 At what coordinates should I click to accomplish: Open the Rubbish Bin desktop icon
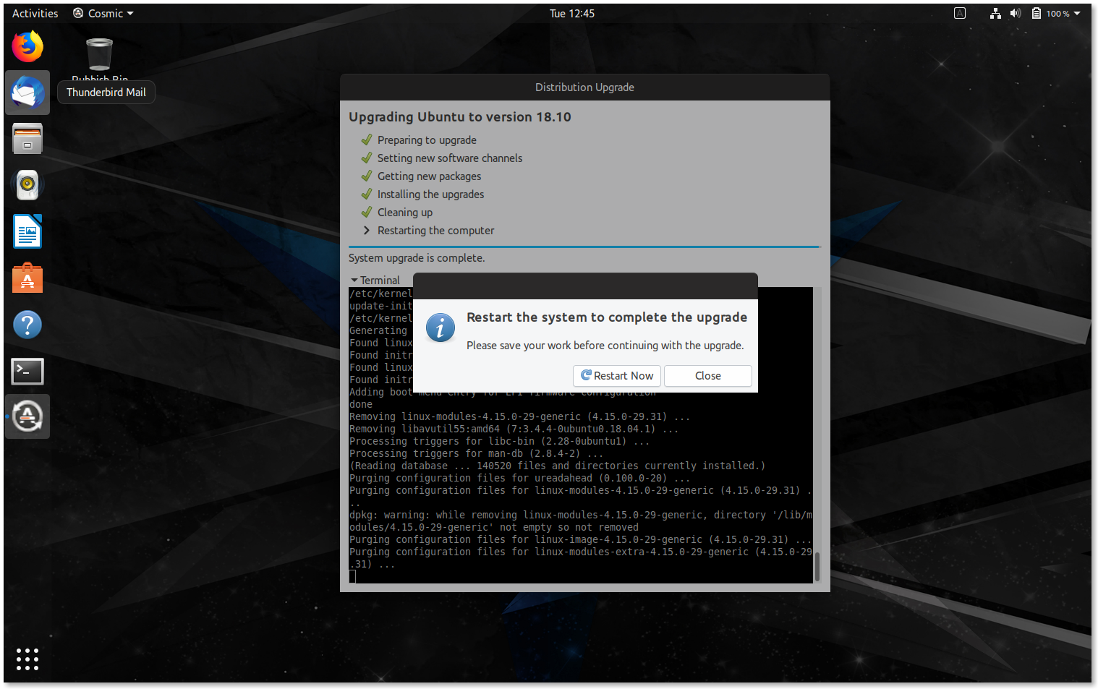point(99,56)
